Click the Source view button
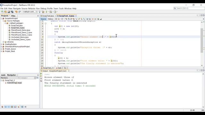This screenshot has width=205, height=115. click(x=44, y=19)
